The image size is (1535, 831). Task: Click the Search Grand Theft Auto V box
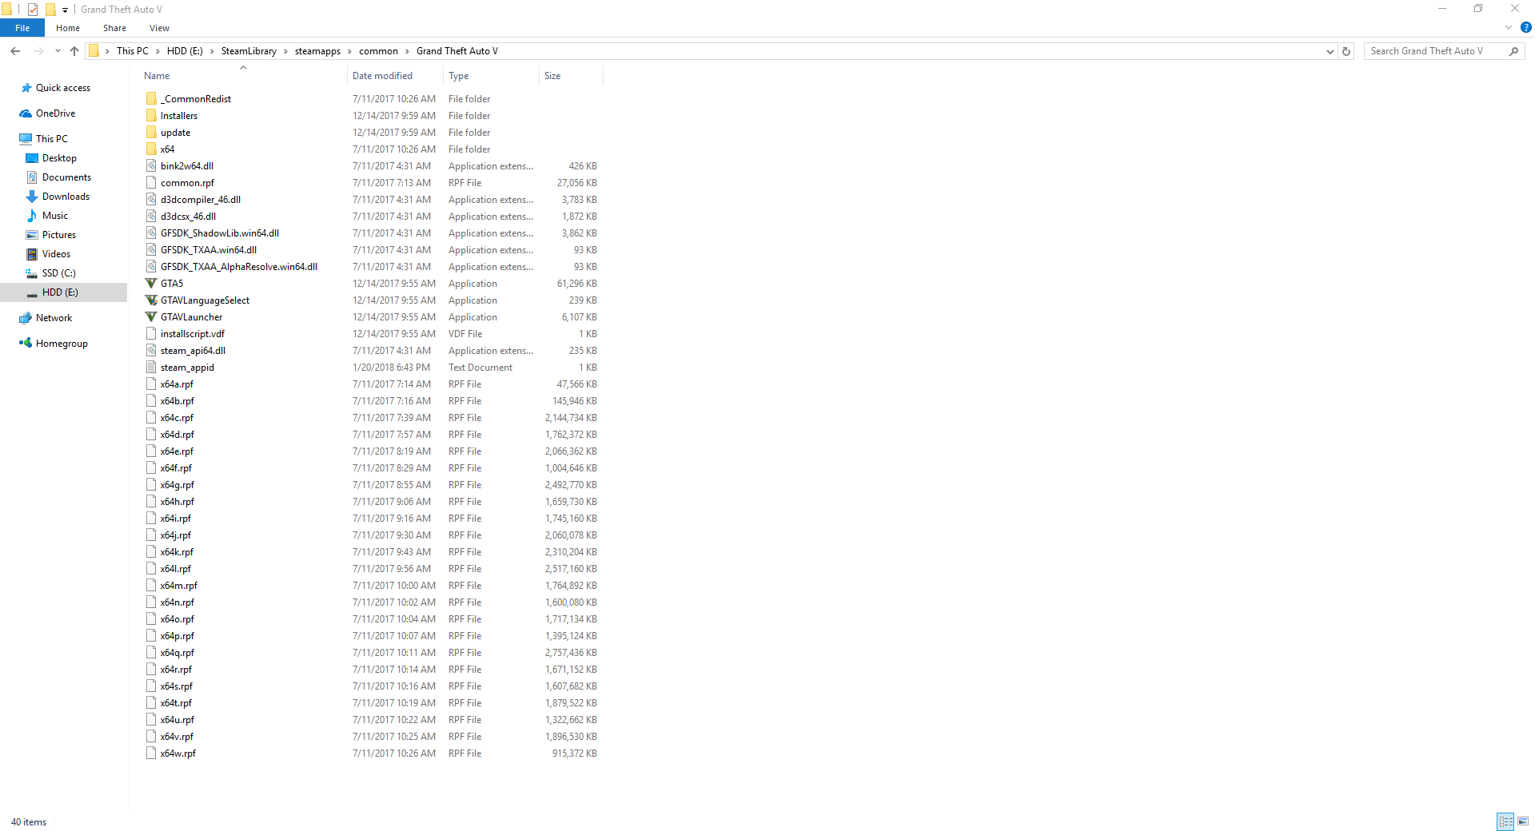(x=1444, y=51)
